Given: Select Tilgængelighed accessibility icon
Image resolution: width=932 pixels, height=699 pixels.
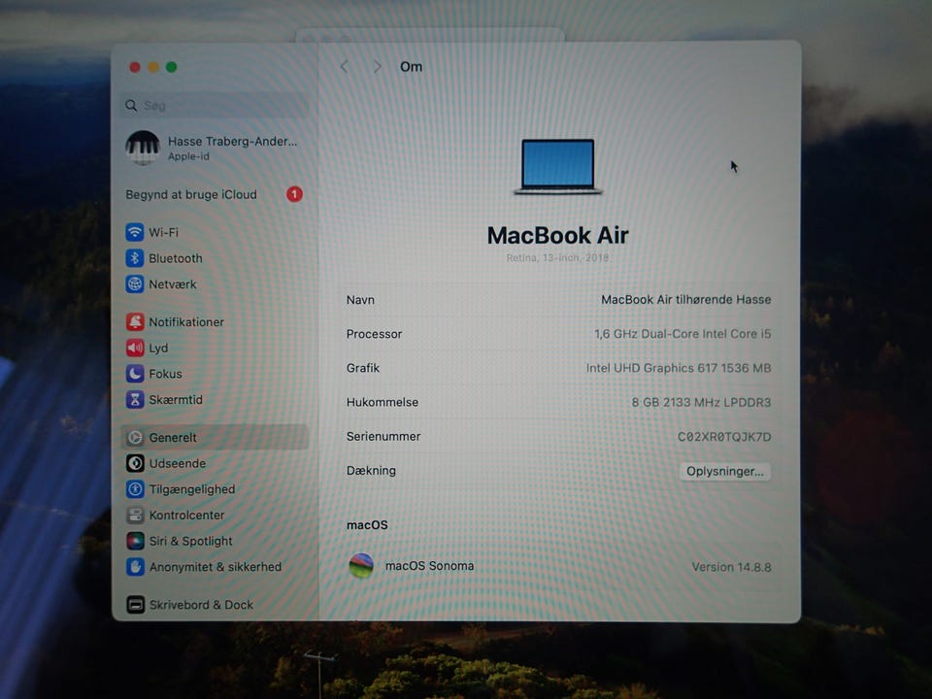Looking at the screenshot, I should pos(135,489).
